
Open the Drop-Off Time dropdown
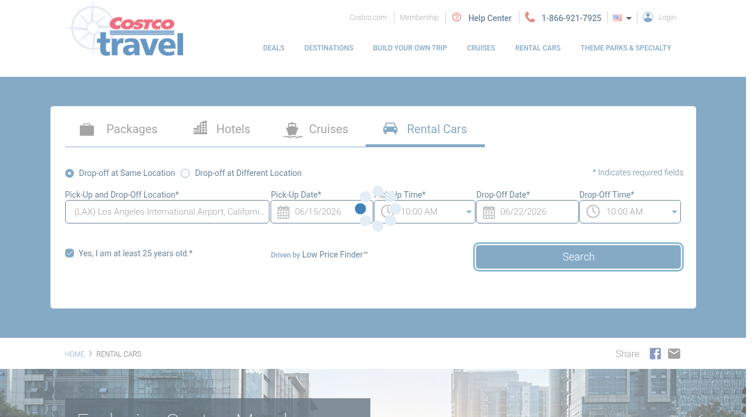630,212
